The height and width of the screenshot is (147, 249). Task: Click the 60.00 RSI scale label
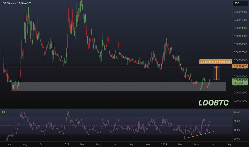pos(237,121)
